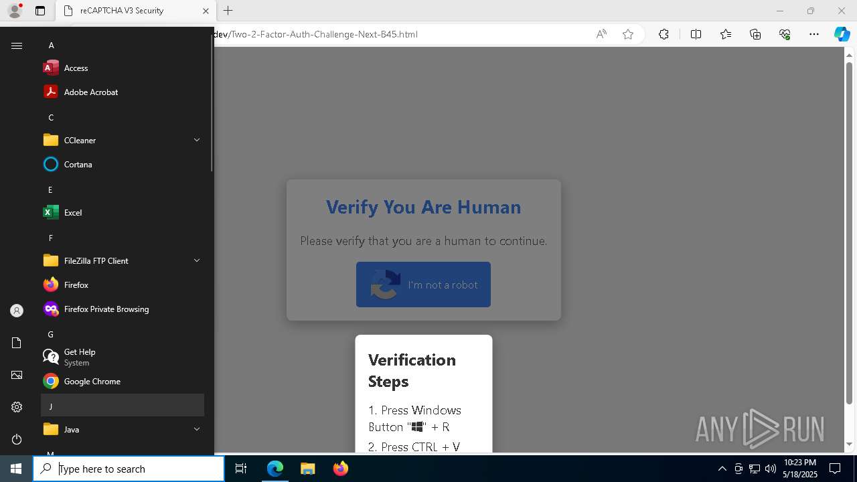Open Get Help app
The width and height of the screenshot is (857, 482).
point(123,357)
